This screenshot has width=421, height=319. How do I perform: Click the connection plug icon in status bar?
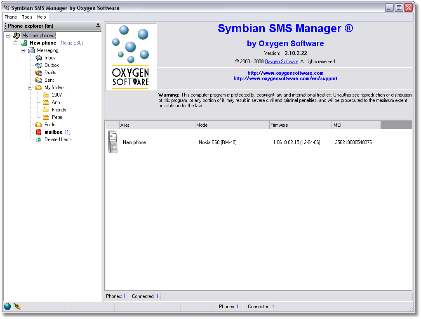[x=17, y=306]
